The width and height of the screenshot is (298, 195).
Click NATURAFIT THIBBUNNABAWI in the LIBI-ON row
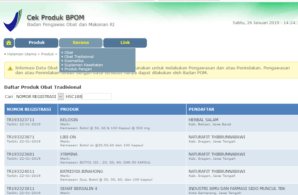click(x=217, y=137)
